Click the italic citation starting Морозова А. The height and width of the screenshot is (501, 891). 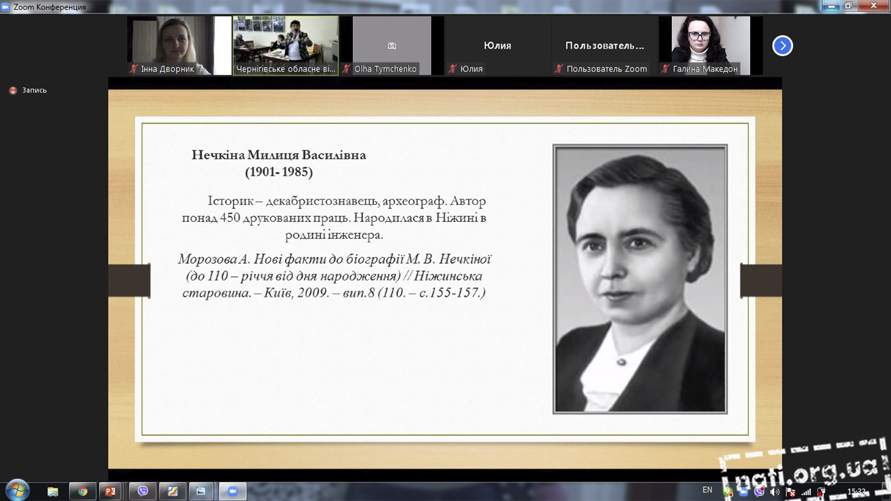click(x=334, y=276)
